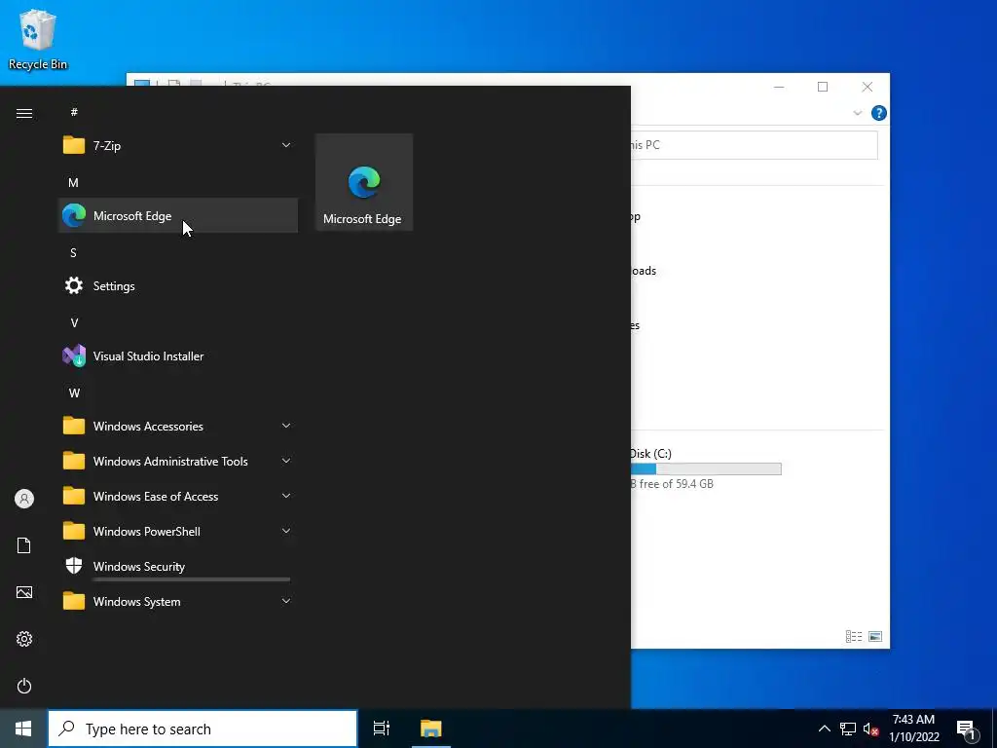Open the muted volume tray icon

(x=870, y=729)
